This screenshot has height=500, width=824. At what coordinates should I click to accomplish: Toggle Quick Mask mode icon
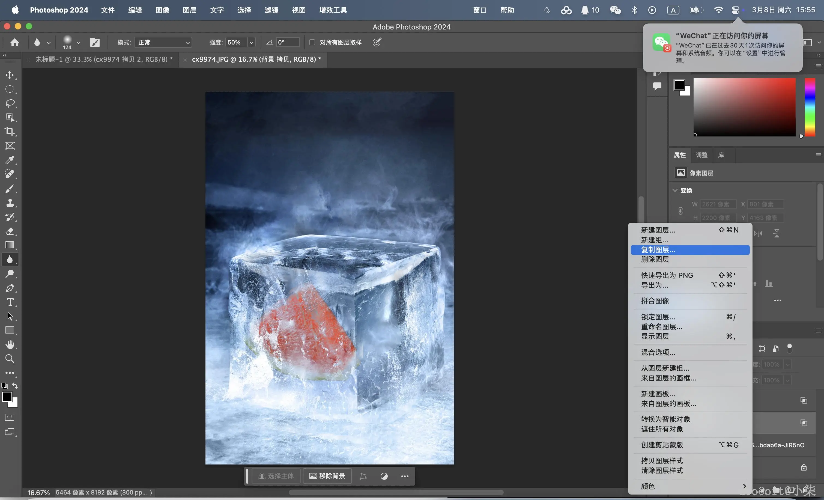click(x=10, y=417)
